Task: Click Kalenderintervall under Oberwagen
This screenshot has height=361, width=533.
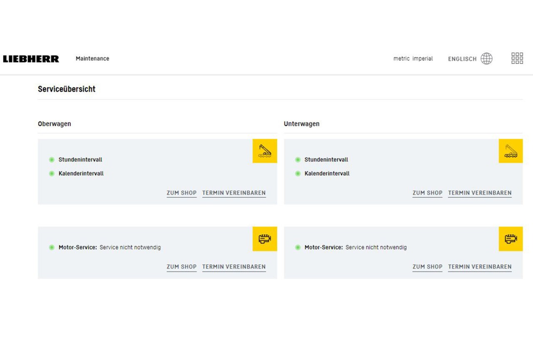Action: pos(81,174)
